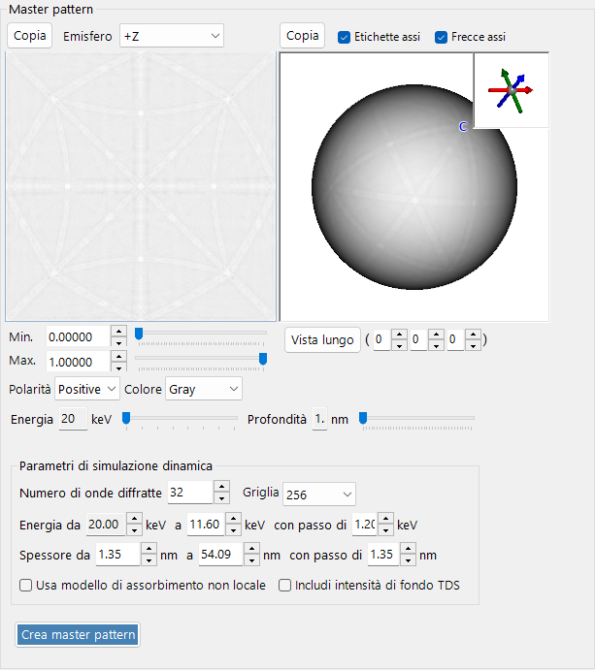Click the blue C axis label on sphere
The width and height of the screenshot is (595, 670).
462,127
